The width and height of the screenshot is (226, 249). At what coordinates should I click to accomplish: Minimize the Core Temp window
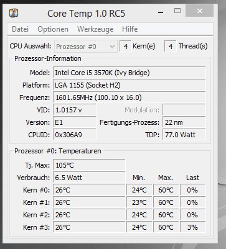(x=161, y=12)
